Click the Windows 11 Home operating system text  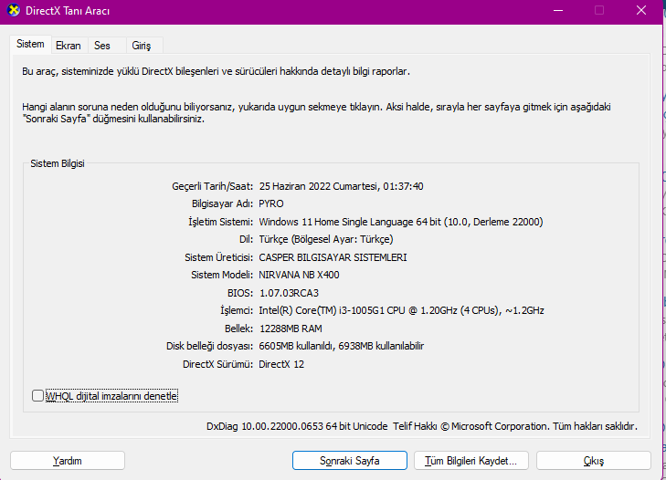[x=401, y=222]
